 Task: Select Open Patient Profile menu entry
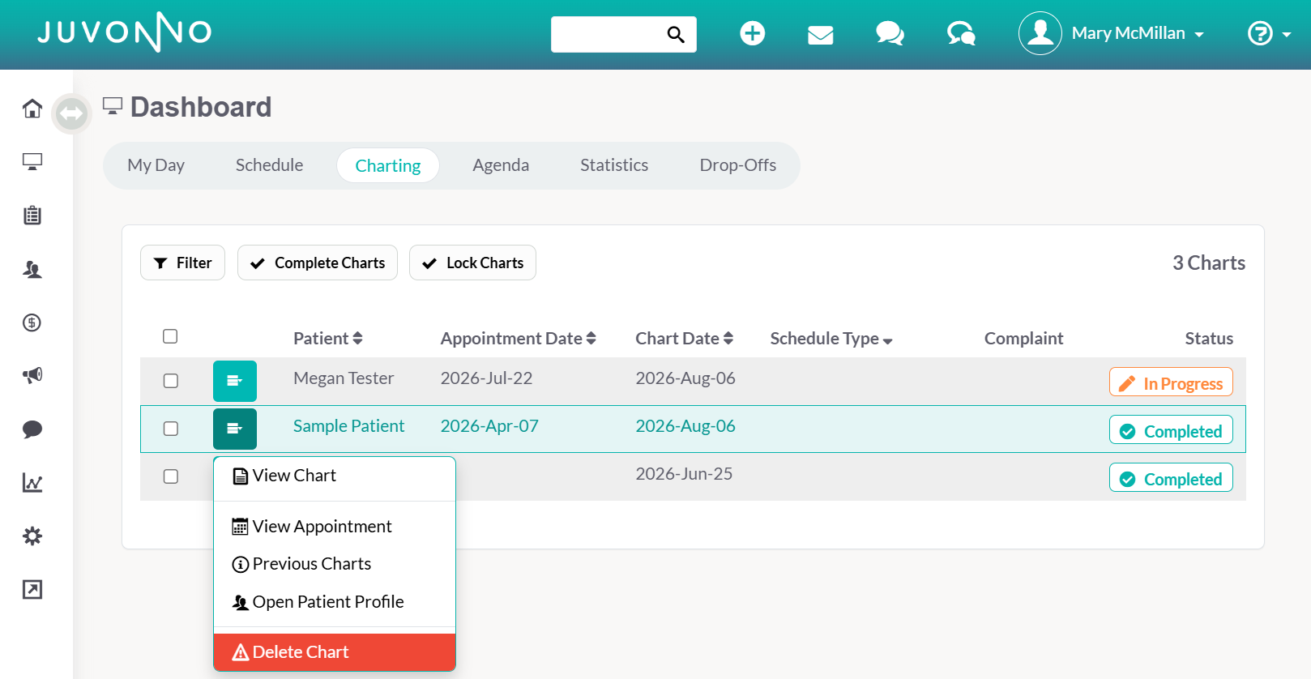pyautogui.click(x=335, y=602)
